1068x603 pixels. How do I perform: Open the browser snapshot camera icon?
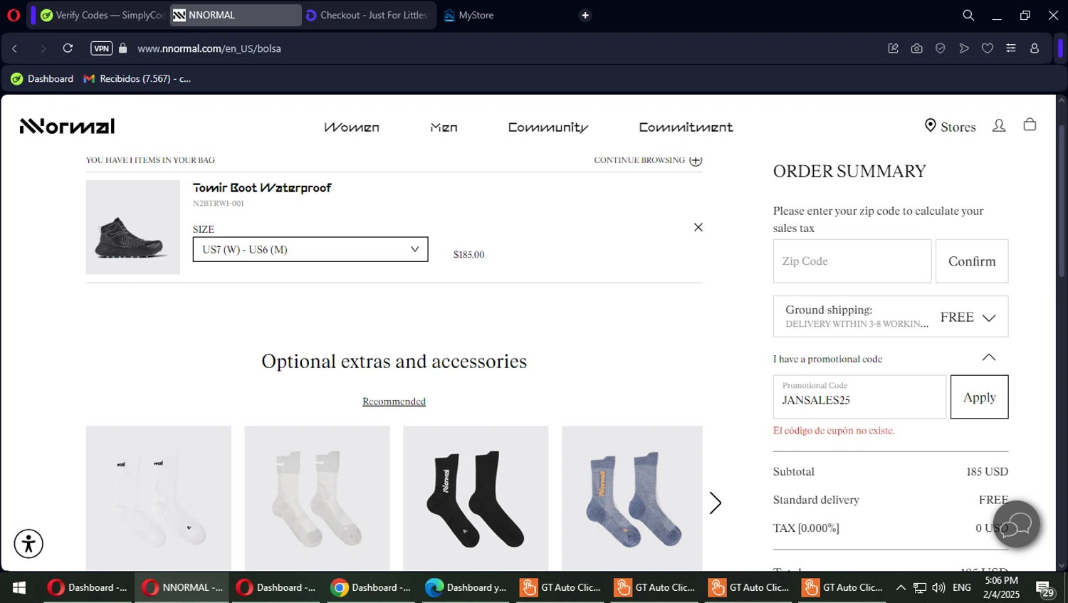916,48
